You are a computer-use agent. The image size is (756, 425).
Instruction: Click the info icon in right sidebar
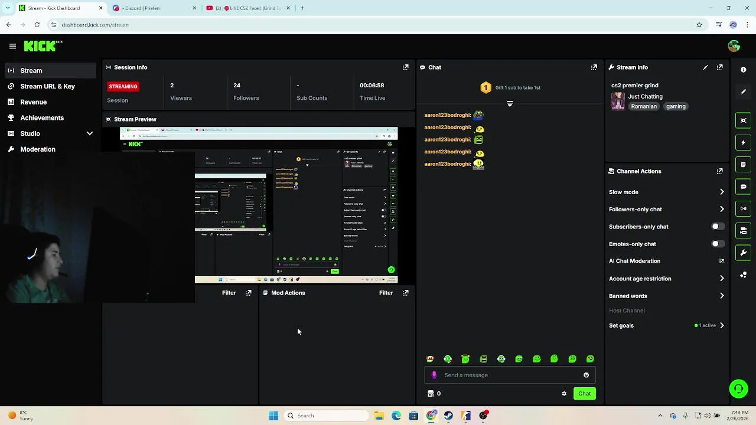click(x=743, y=70)
